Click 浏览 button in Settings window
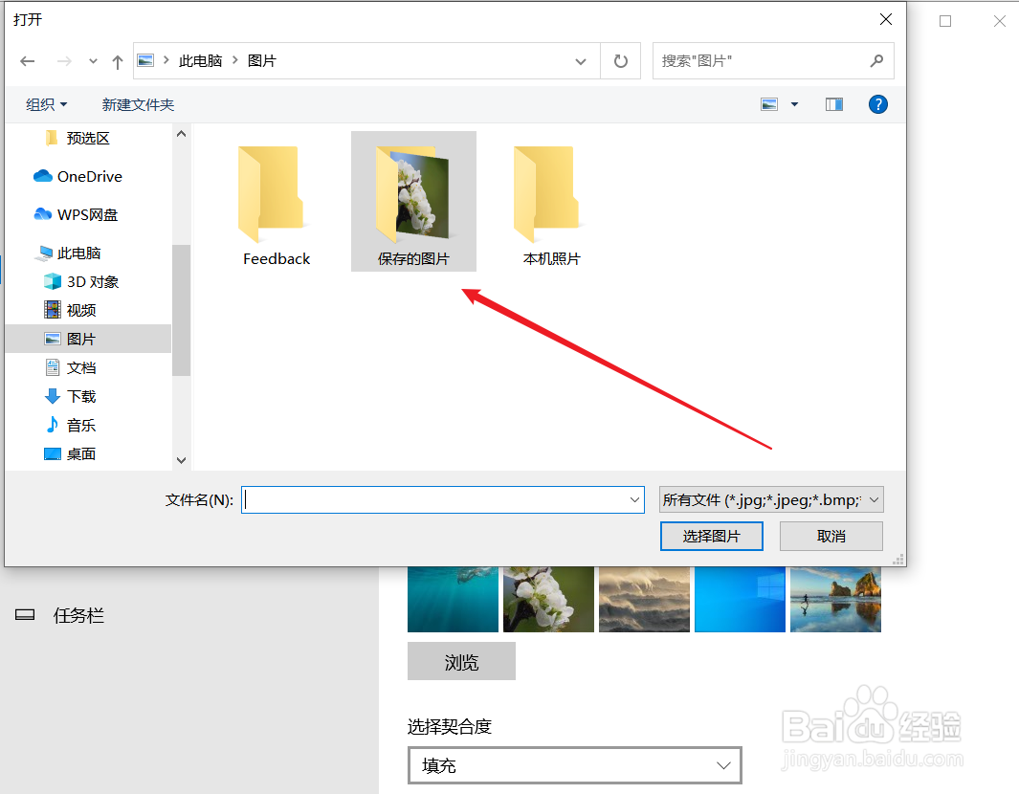Viewport: 1019px width, 794px height. coord(461,661)
